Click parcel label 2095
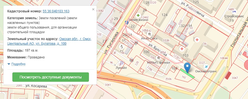The image size is (248, 99). pyautogui.click(x=19, y=86)
